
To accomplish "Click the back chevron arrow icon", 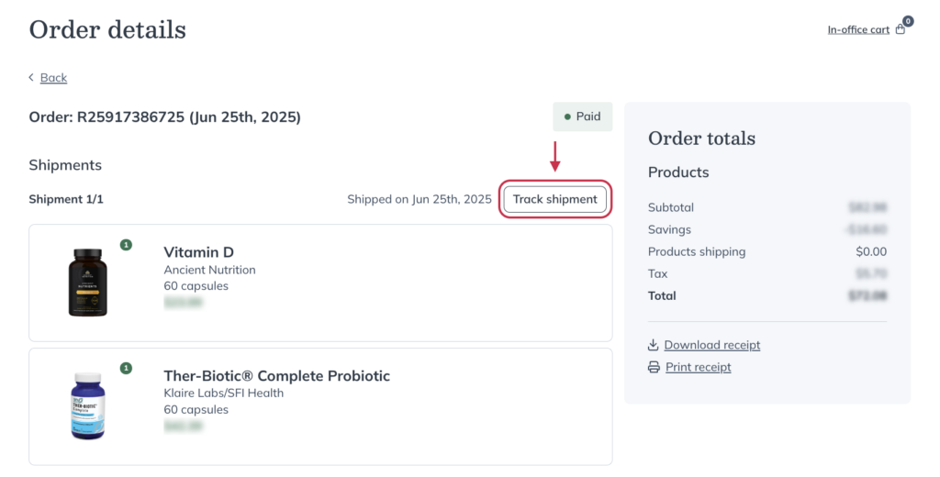I will click(x=31, y=77).
